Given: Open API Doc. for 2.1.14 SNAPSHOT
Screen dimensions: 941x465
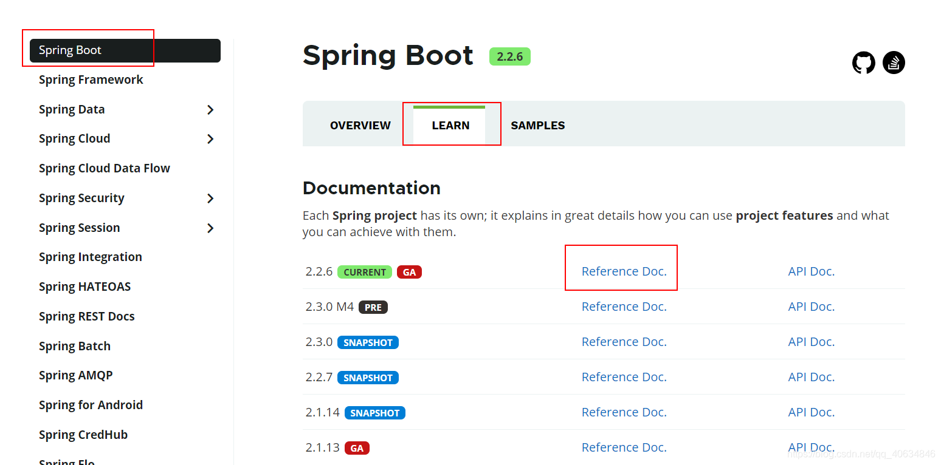Looking at the screenshot, I should point(812,412).
